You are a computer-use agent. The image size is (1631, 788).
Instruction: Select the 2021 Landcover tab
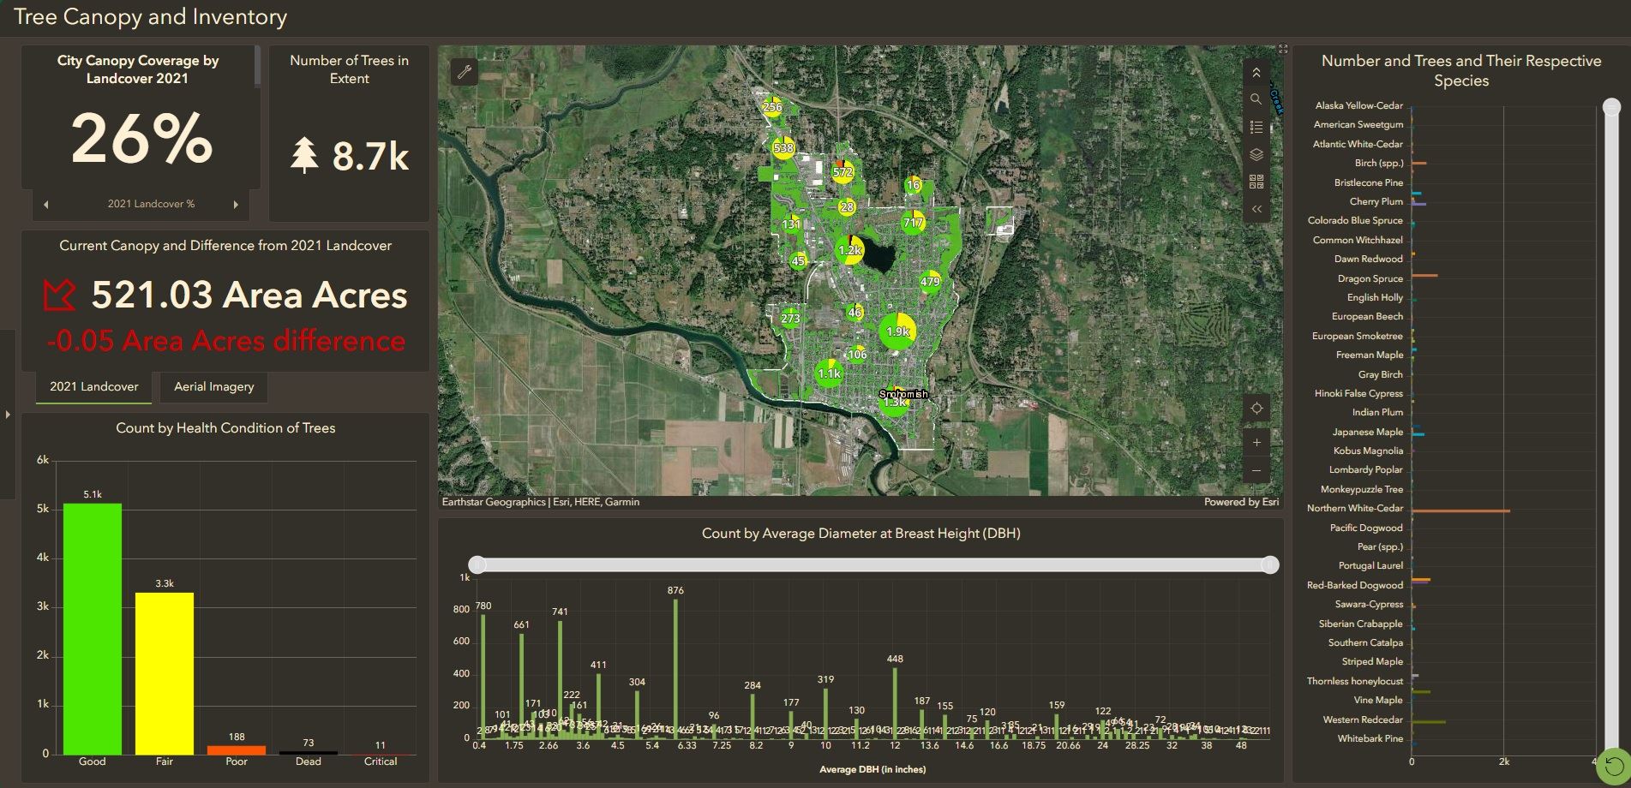pyautogui.click(x=93, y=386)
